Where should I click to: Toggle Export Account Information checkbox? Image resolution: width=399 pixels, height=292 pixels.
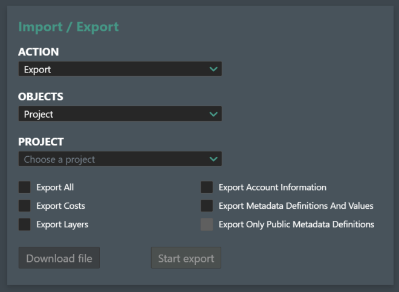click(207, 187)
